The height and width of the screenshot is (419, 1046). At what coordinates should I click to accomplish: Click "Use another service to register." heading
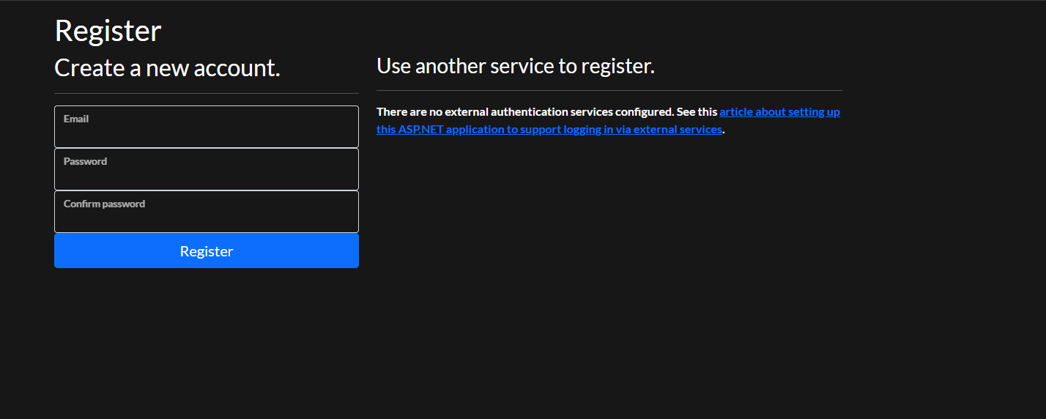pyautogui.click(x=515, y=66)
